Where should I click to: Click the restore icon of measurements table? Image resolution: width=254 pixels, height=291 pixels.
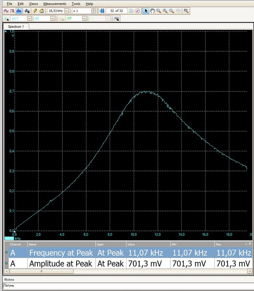point(250,244)
